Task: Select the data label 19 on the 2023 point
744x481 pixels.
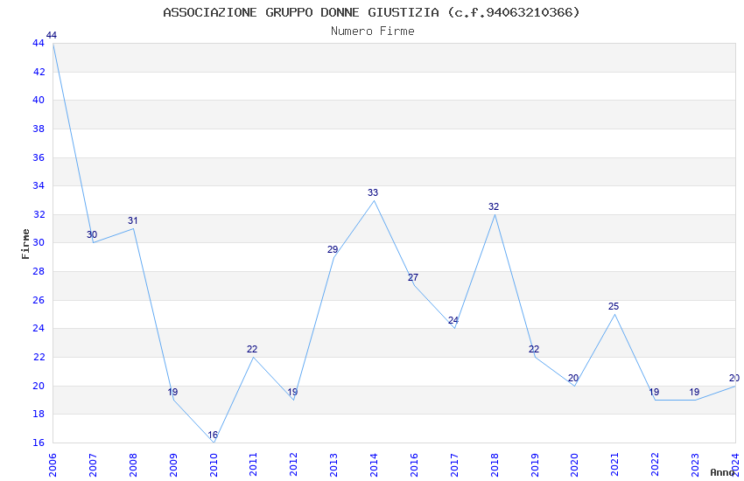Action: (694, 392)
